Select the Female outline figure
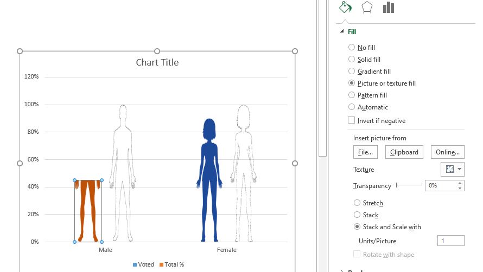The image size is (483, 272). pos(243,173)
